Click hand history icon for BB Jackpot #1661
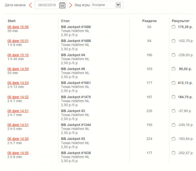 (x=174, y=83)
